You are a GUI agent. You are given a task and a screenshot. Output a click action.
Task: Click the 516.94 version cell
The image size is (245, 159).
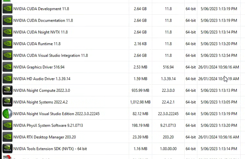[168, 67]
